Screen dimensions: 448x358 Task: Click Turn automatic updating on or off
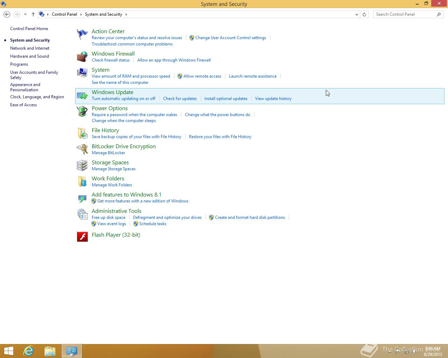[x=124, y=99]
